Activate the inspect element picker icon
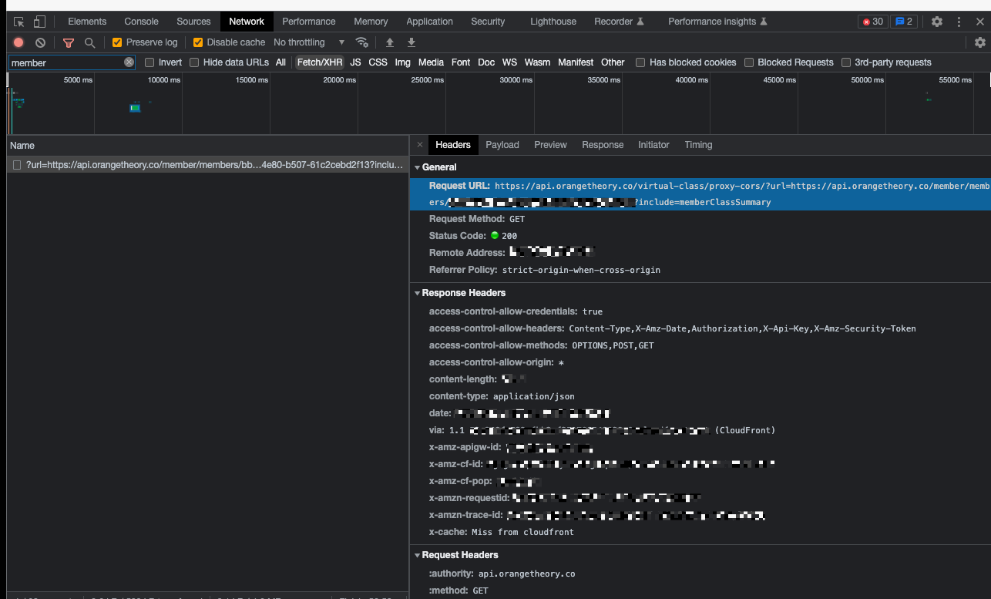The width and height of the screenshot is (991, 599). (x=19, y=22)
